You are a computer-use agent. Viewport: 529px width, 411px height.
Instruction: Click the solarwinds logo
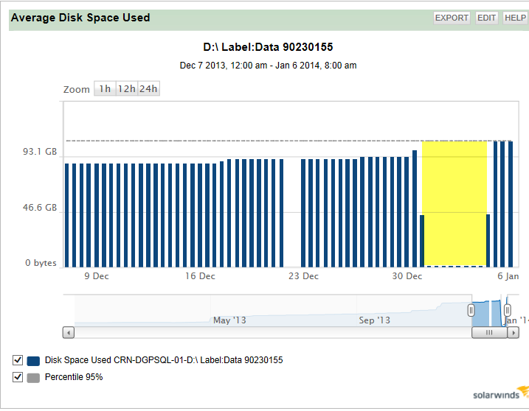(501, 394)
